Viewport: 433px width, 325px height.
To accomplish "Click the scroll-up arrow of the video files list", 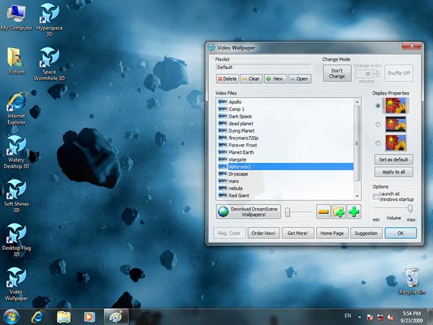I will pos(357,102).
